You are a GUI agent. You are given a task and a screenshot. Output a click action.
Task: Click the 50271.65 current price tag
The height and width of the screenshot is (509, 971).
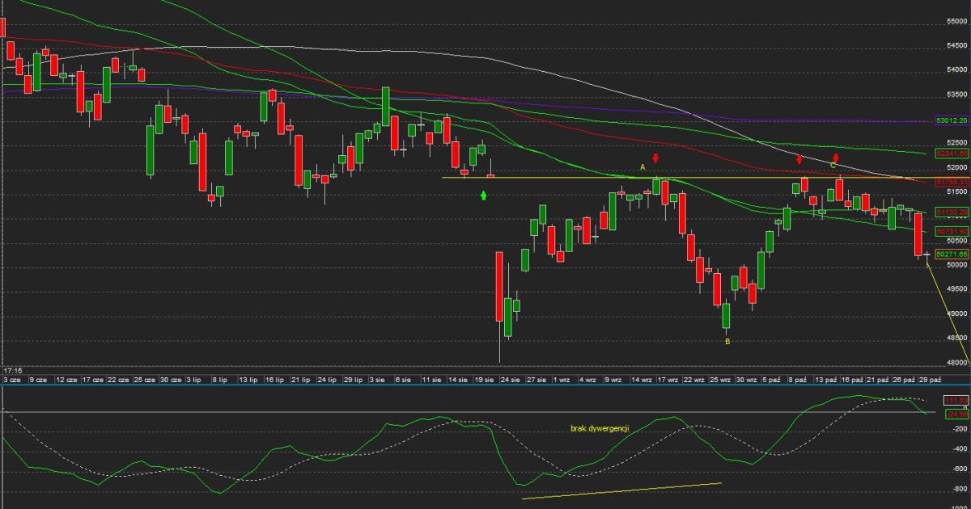[952, 254]
